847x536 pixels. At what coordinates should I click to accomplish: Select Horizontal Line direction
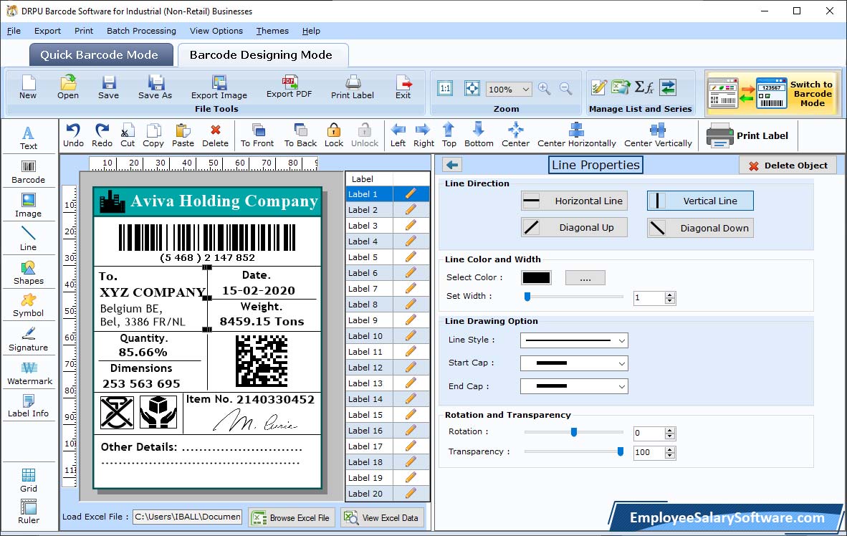click(574, 201)
